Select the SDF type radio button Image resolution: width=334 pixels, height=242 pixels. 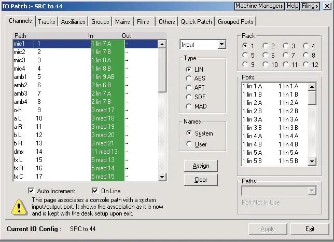coord(188,97)
